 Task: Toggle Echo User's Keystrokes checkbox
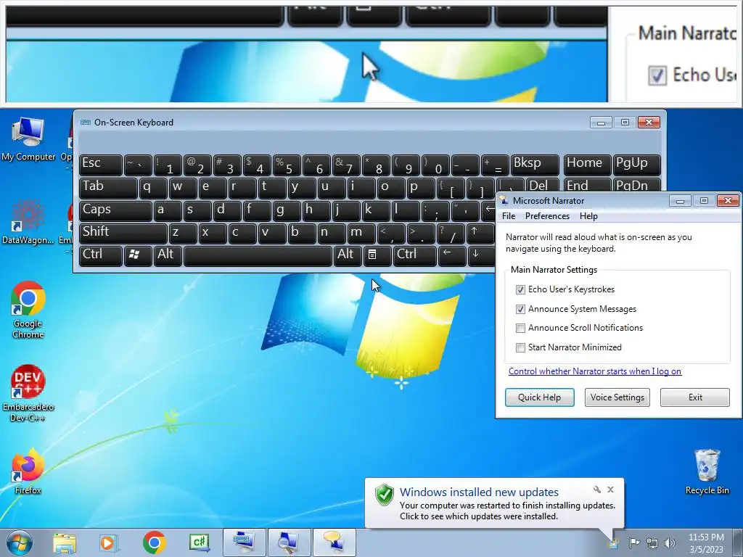click(x=520, y=289)
